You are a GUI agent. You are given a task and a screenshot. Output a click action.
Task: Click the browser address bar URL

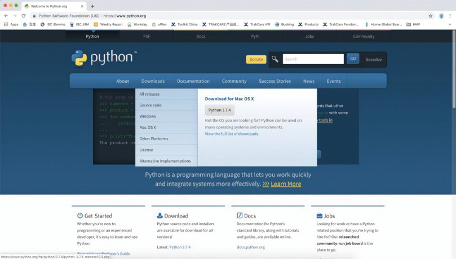[x=125, y=16]
